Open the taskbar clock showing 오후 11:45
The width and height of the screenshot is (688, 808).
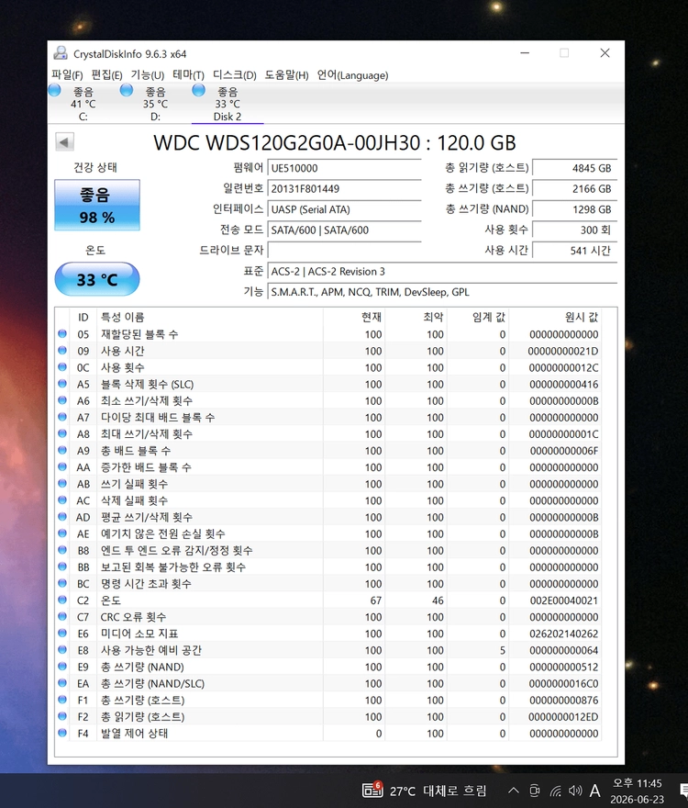point(637,791)
